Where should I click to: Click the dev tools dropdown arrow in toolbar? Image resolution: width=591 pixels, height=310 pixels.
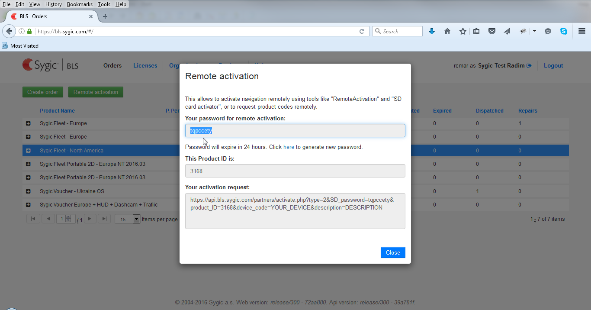pos(535,31)
